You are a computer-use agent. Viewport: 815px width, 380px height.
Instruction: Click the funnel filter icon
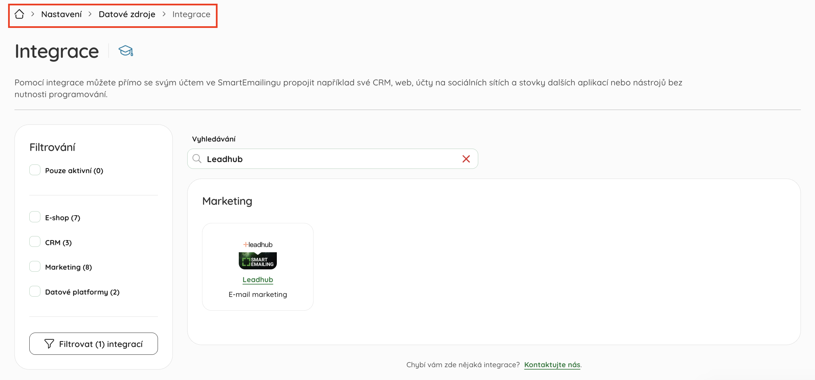pyautogui.click(x=49, y=344)
